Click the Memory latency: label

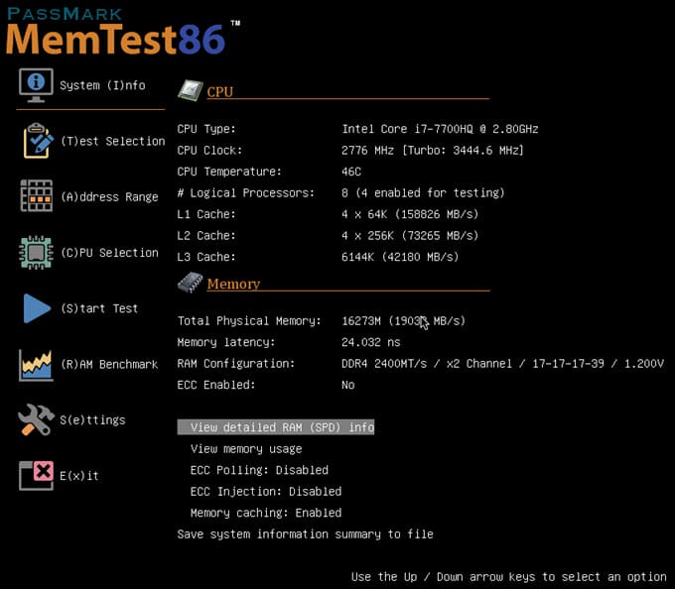point(226,342)
